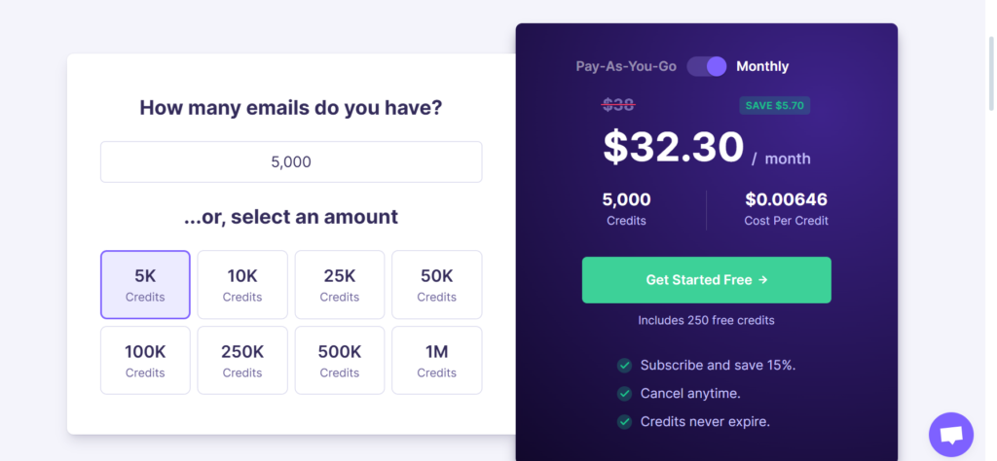
Task: Choose the 1M Credits option
Action: pos(437,360)
